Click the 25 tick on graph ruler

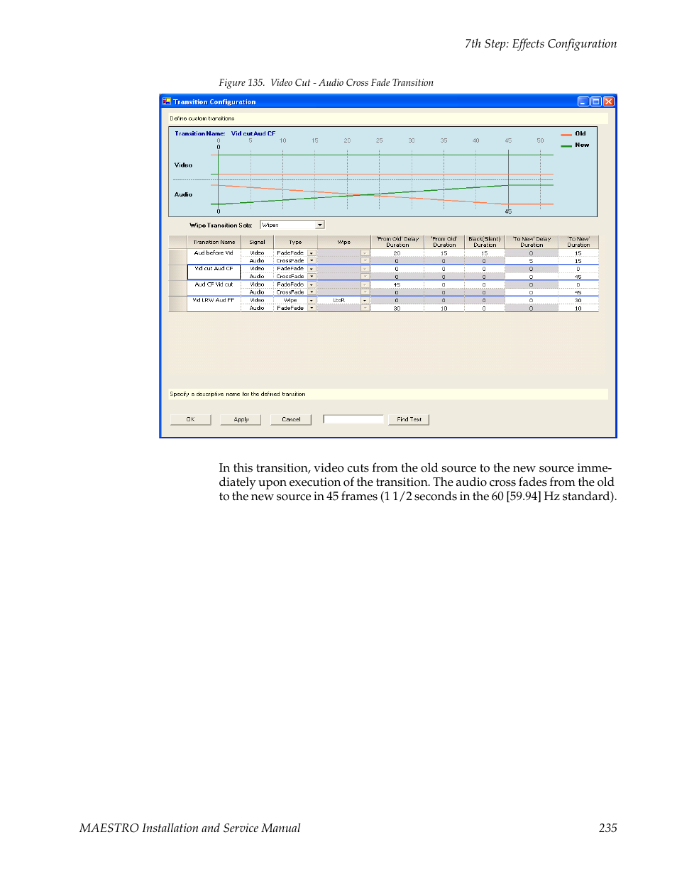coord(380,140)
